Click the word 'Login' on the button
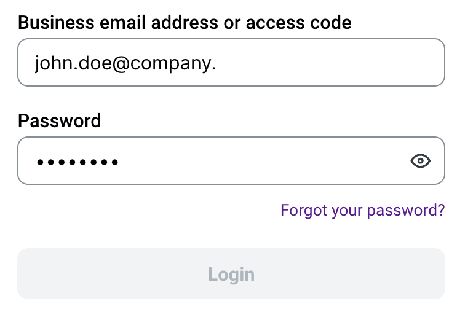This screenshot has width=465, height=317. (231, 274)
